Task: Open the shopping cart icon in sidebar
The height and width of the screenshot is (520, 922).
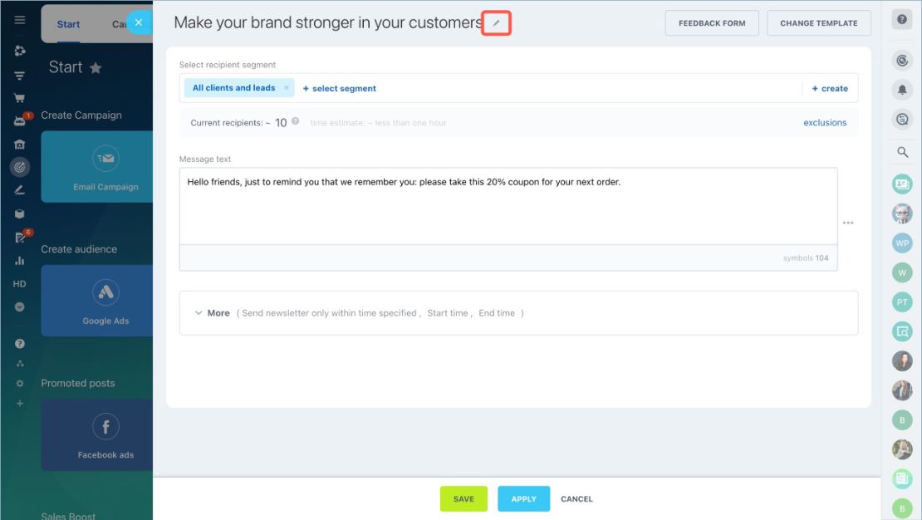Action: coord(19,98)
